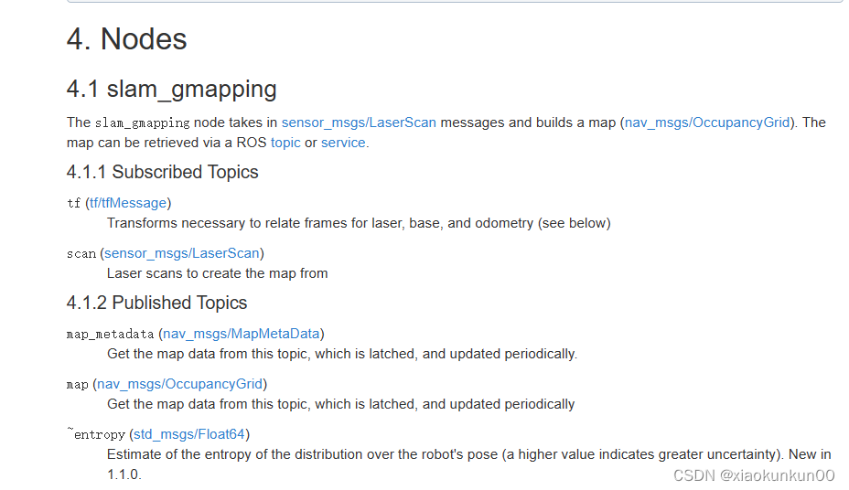Screen dimensions: 849x490
Task: Click the '4. Nodes' heading
Action: coord(126,39)
